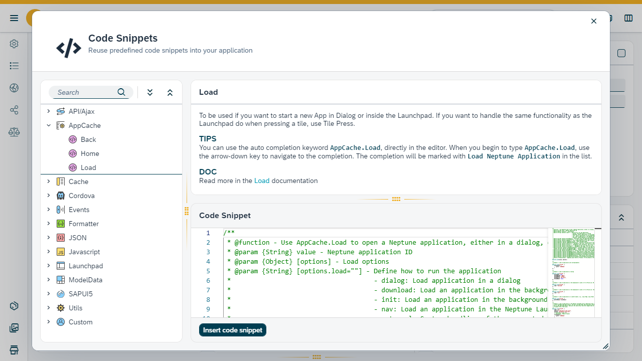Screen dimensions: 642x361
Task: Click Insert code snippet button
Action: 233,330
